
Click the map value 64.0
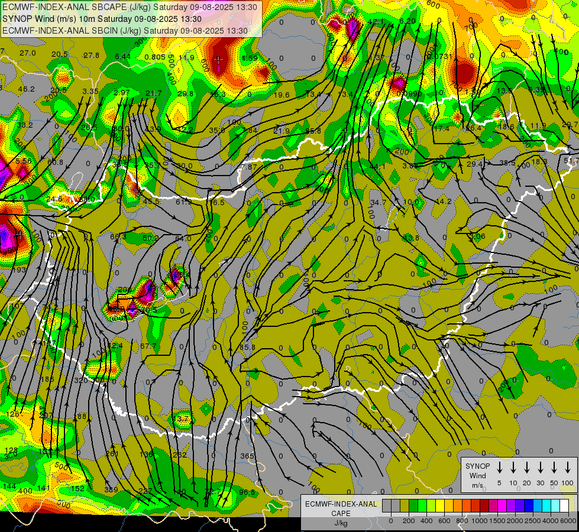183,238
